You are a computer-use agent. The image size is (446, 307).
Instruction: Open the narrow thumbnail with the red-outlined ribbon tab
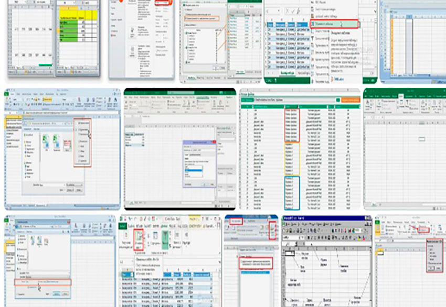(251, 260)
